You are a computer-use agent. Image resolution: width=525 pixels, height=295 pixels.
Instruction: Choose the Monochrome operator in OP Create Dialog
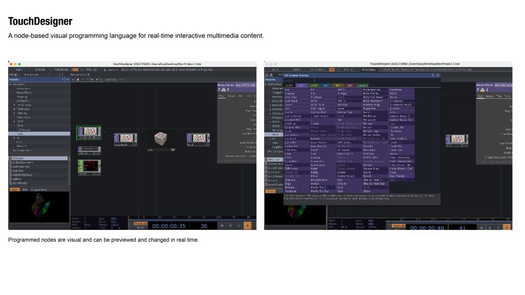pyautogui.click(x=319, y=180)
